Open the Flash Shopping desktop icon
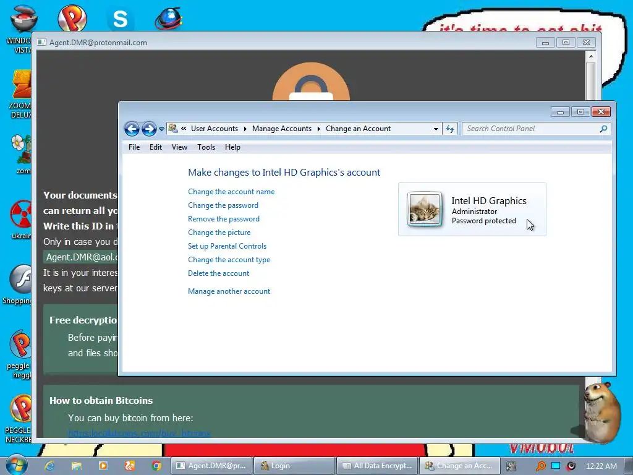The height and width of the screenshot is (475, 633). [18, 285]
